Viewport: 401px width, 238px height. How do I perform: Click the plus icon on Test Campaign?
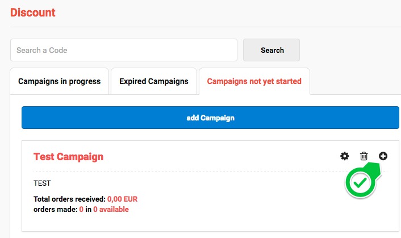383,156
